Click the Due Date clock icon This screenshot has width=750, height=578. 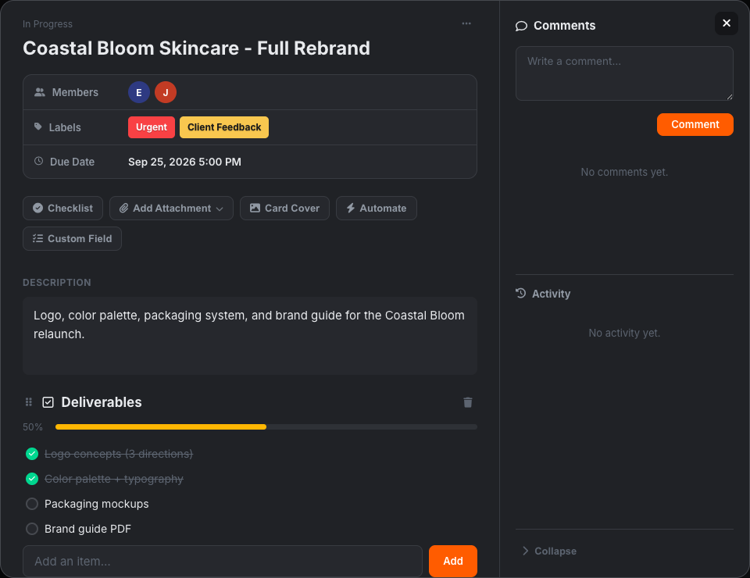[39, 162]
